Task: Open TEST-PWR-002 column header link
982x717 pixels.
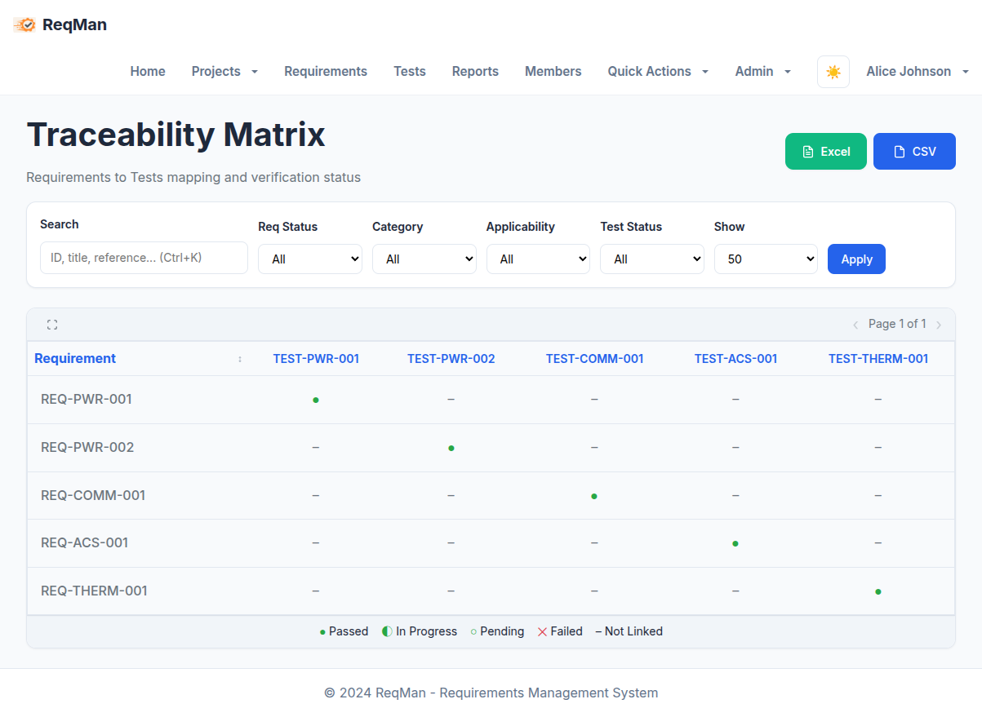Action: tap(451, 359)
